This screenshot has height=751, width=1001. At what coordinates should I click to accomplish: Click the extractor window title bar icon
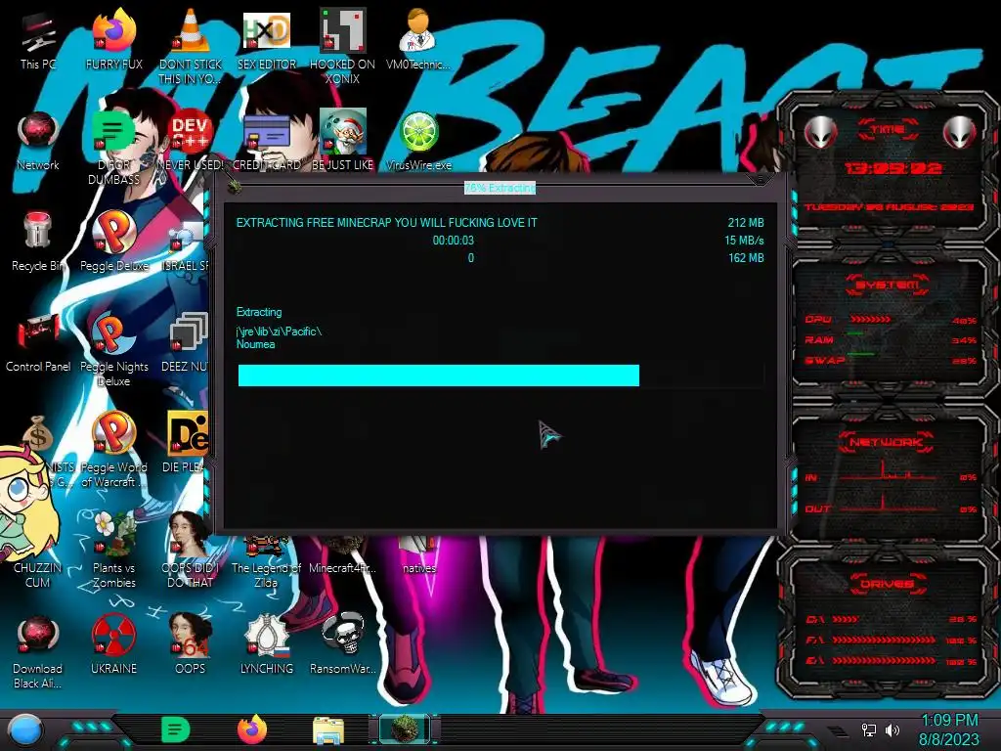point(234,187)
